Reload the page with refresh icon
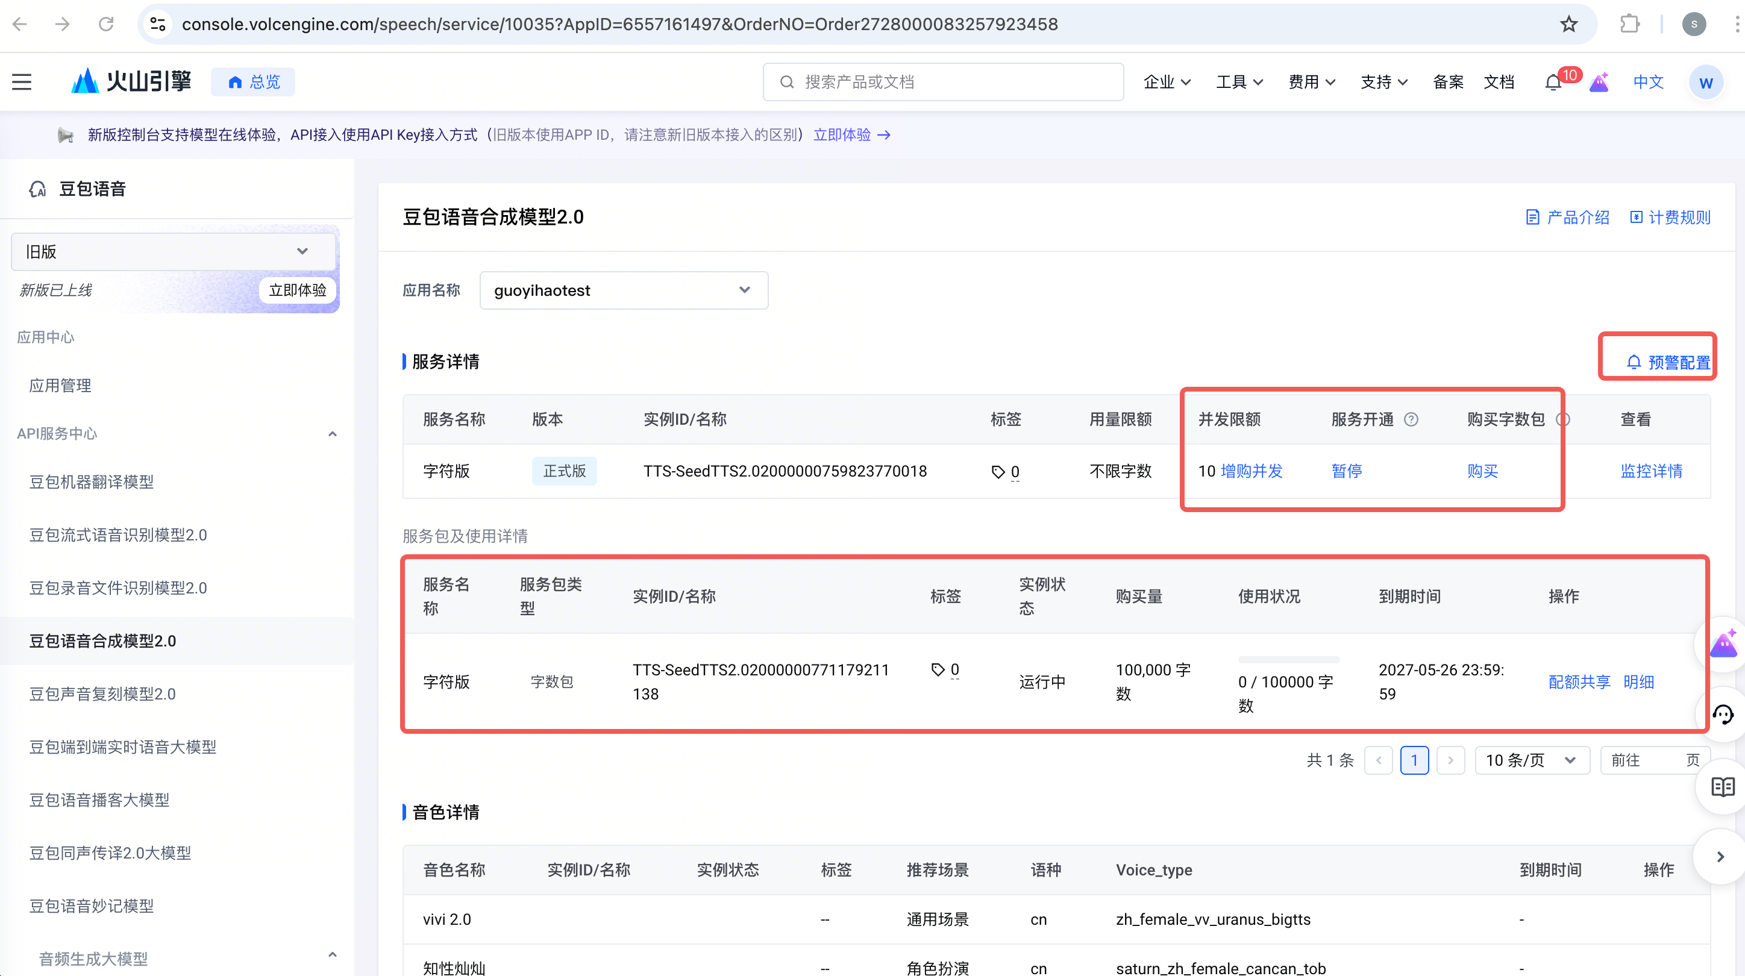Image resolution: width=1745 pixels, height=976 pixels. tap(107, 24)
